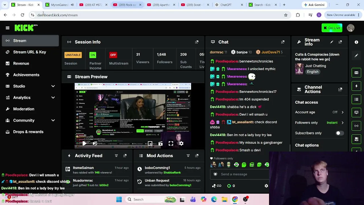Viewport: 364px width, 205px height.
Task: Toggle Channel Actions icon in right rail
Action: click(356, 139)
